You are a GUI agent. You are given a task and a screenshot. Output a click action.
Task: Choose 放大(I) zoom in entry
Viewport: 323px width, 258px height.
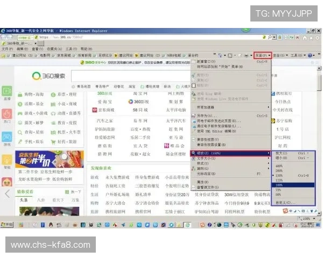click(x=293, y=153)
